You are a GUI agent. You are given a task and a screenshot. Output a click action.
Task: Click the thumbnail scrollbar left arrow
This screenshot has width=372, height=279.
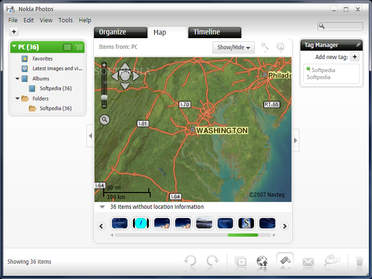[112, 235]
